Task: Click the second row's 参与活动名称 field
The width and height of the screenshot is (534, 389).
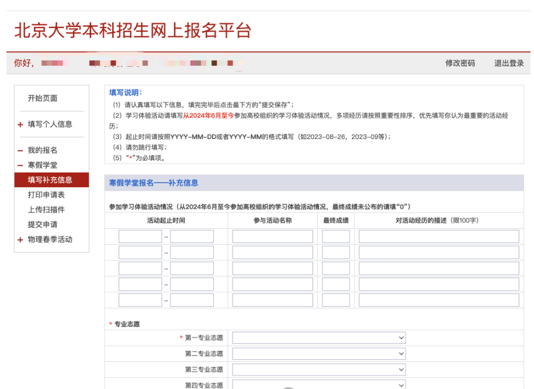Action: tap(273, 252)
